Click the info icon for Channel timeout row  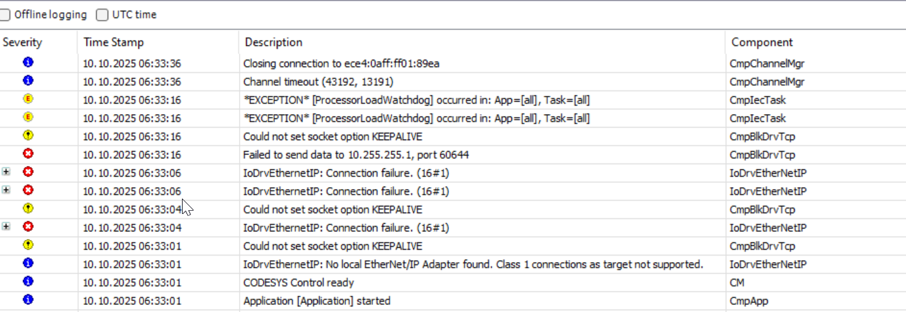pos(28,81)
